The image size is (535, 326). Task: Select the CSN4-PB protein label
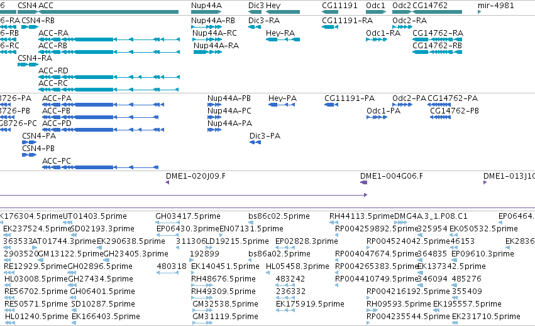click(38, 149)
